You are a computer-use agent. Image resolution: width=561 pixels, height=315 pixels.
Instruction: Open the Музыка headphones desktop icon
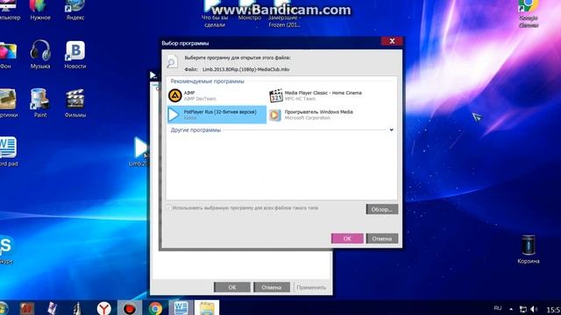click(x=40, y=54)
